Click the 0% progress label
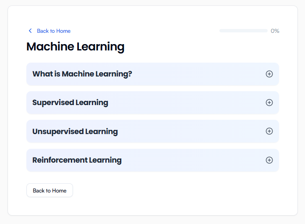Image resolution: width=305 pixels, height=224 pixels. pyautogui.click(x=275, y=31)
